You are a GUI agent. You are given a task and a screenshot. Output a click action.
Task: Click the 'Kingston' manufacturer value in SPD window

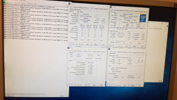click(x=86, y=18)
